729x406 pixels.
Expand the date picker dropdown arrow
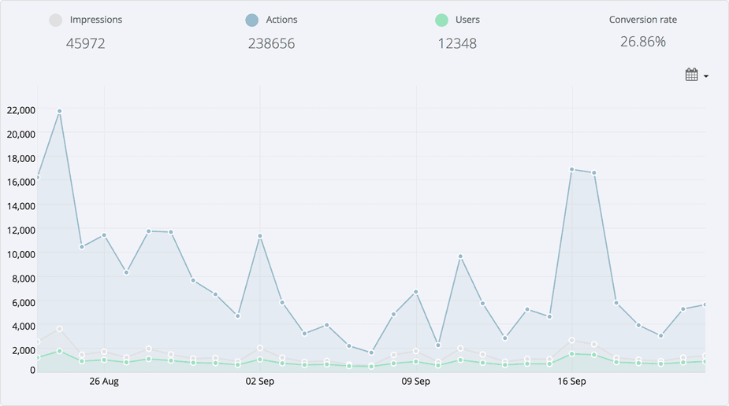click(x=706, y=76)
